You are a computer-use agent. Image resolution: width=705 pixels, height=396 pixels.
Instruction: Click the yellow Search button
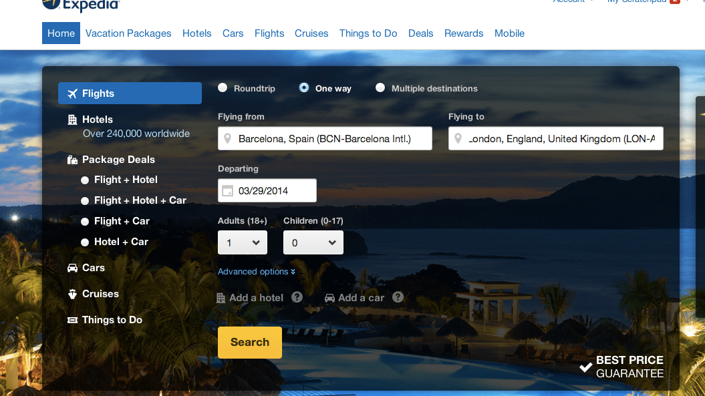pyautogui.click(x=249, y=342)
